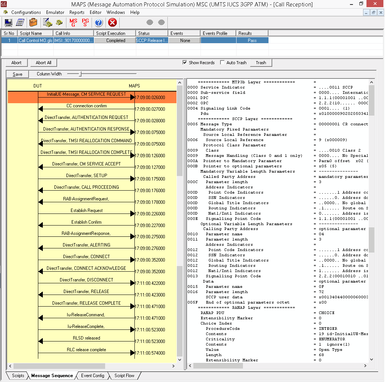Click the red MSG toolbar icon
This screenshot has height=382, width=386.
click(x=73, y=23)
